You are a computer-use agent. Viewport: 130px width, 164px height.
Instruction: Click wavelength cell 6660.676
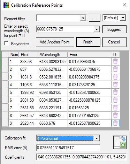53,123
